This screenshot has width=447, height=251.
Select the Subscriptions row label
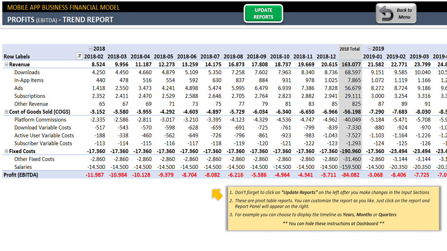pyautogui.click(x=30, y=96)
